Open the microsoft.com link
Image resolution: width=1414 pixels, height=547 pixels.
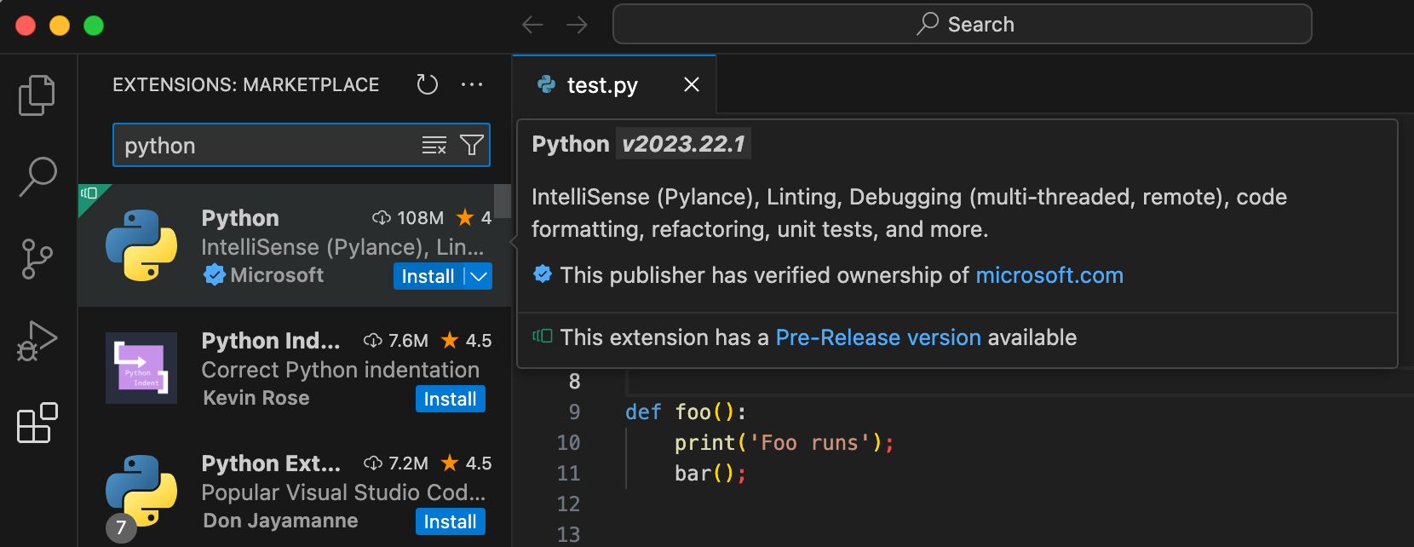tap(1049, 275)
